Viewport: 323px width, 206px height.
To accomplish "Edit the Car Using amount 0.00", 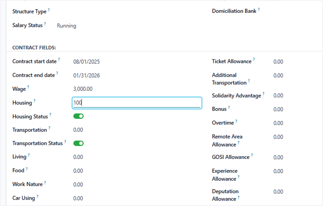I will 78,198.
